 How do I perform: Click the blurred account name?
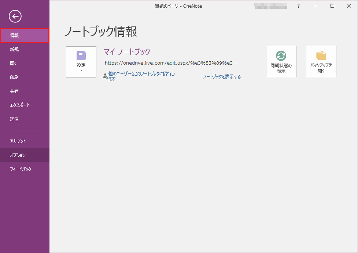click(x=271, y=6)
